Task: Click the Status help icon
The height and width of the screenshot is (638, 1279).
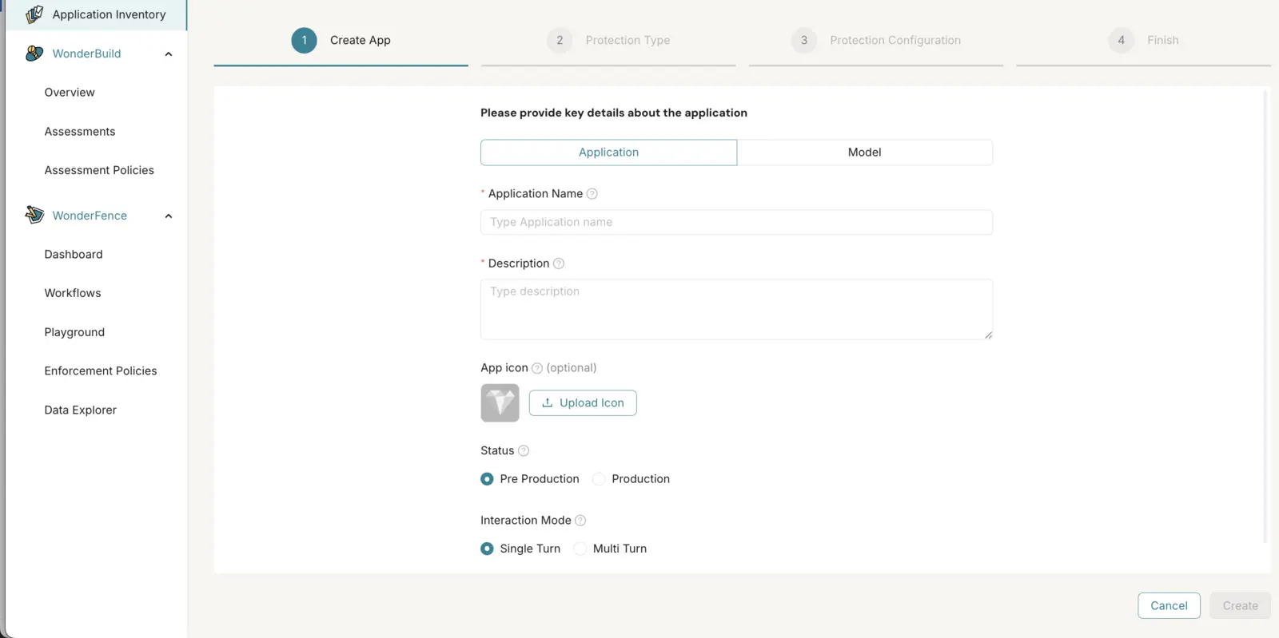Action: pyautogui.click(x=524, y=451)
